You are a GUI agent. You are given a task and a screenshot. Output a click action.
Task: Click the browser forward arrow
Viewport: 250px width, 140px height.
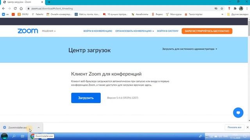[x=9, y=9]
